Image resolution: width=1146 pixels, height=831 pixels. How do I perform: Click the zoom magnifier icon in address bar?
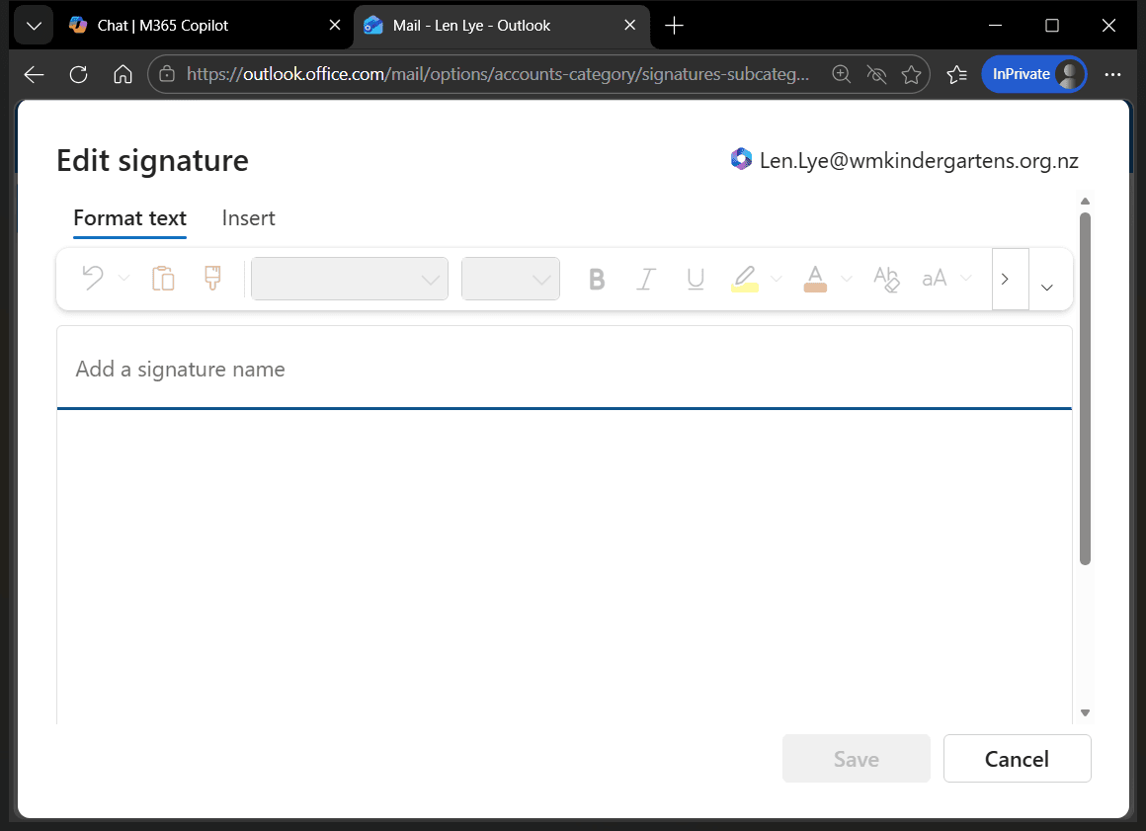(842, 74)
